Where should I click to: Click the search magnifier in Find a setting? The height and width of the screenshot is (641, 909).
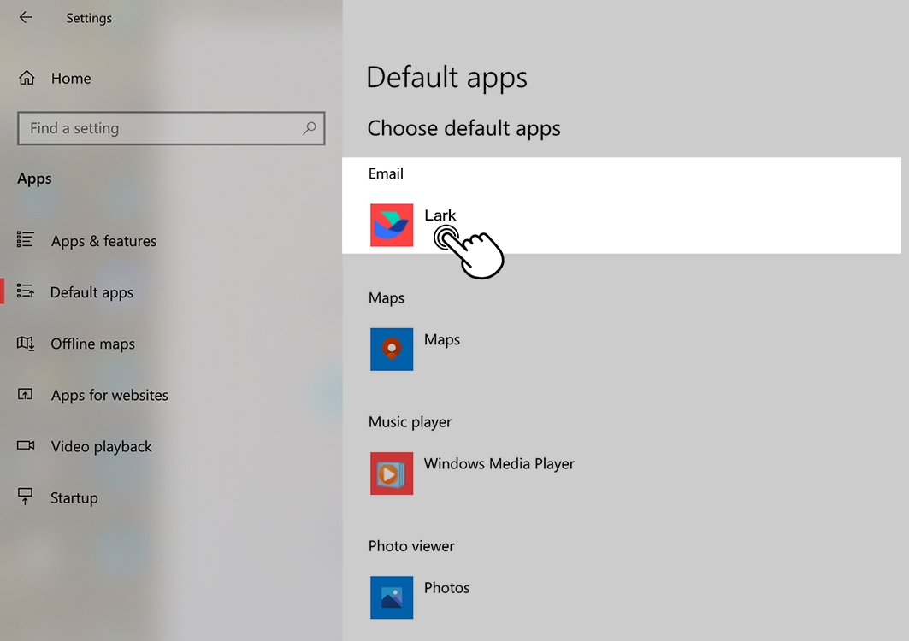tap(310, 128)
